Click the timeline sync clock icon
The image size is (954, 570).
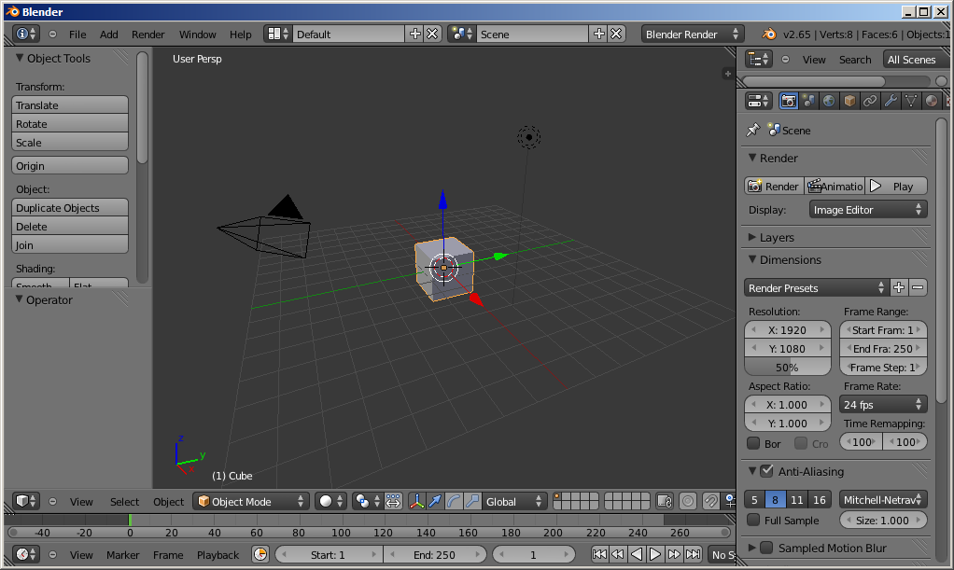[x=260, y=555]
